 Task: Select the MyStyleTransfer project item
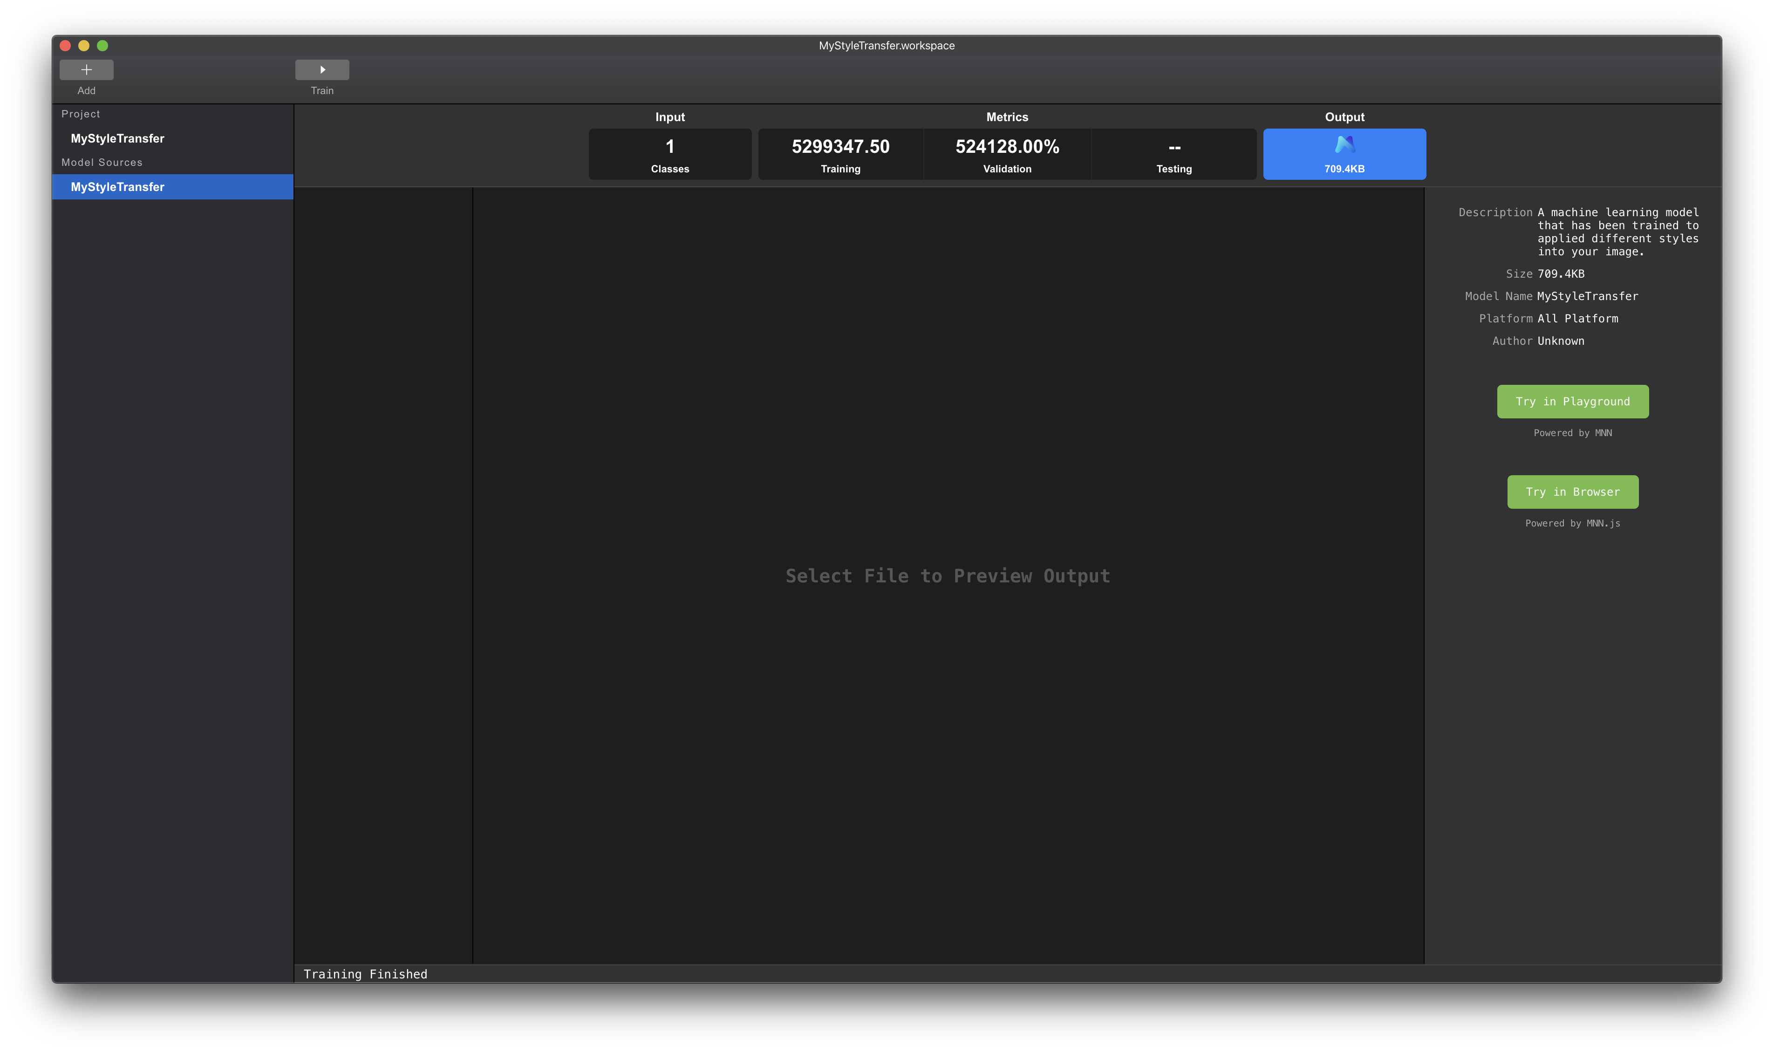tap(118, 138)
